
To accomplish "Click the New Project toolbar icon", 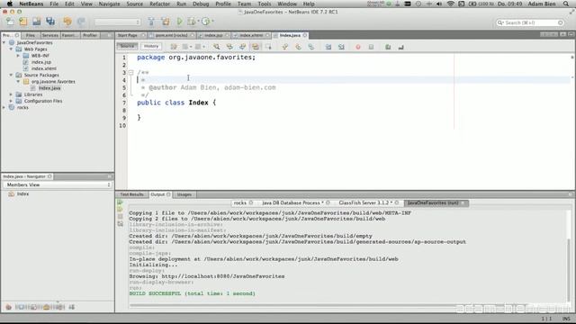I will click(23, 22).
